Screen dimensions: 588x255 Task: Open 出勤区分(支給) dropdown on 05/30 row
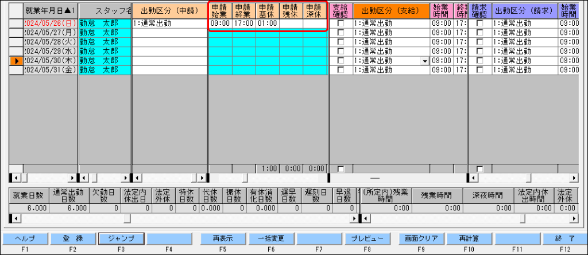pyautogui.click(x=425, y=61)
